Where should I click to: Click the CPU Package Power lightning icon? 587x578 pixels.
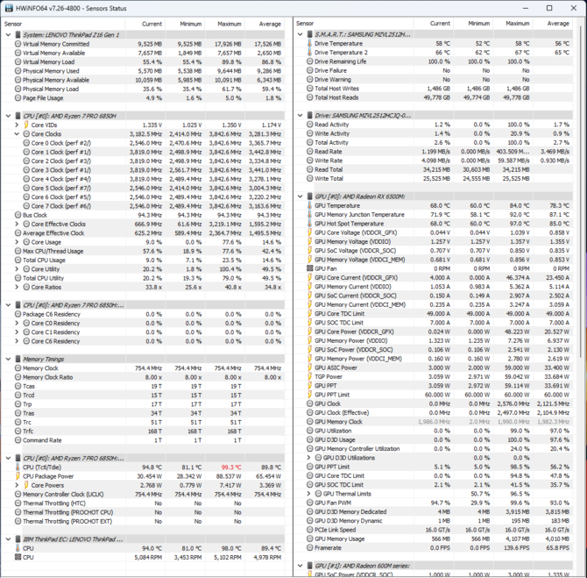coord(18,476)
